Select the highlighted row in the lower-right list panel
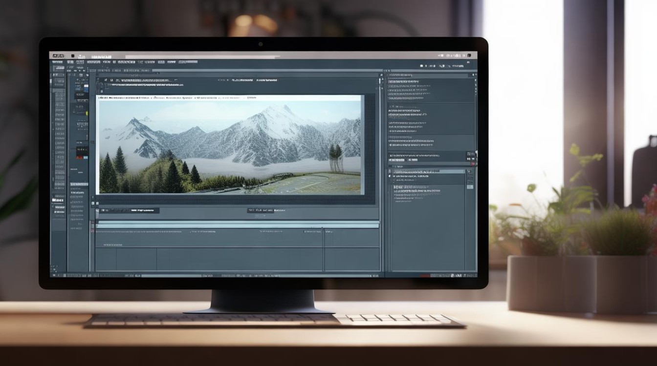The image size is (657, 366). point(429,172)
